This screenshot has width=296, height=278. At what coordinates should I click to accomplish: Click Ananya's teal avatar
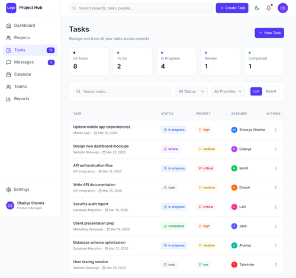tap(234, 245)
